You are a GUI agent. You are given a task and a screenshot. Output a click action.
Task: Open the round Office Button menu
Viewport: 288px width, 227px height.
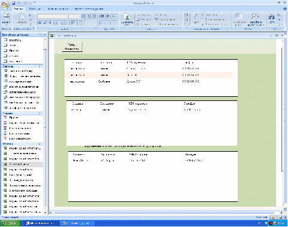5,5
